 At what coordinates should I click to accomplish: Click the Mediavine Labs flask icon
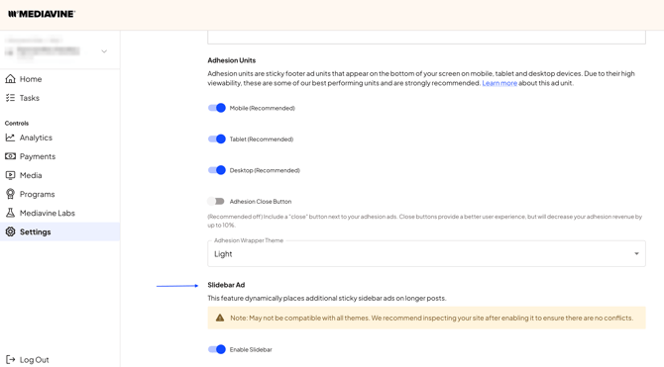tap(10, 213)
